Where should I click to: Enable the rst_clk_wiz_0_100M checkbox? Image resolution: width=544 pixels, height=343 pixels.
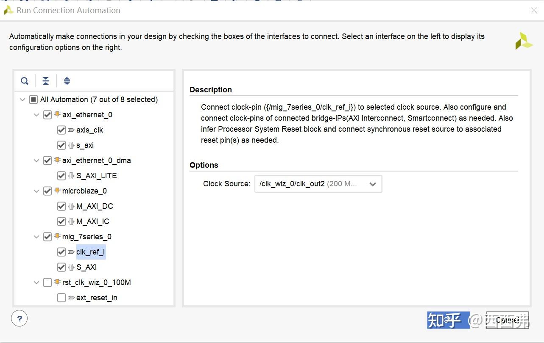(x=47, y=282)
